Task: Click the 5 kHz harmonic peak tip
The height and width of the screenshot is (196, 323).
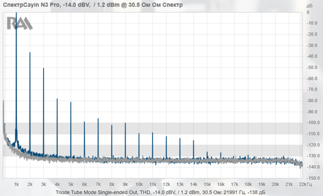Action: click(x=71, y=102)
